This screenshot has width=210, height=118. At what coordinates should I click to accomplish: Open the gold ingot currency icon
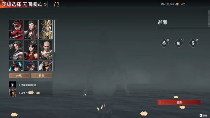[177, 4]
